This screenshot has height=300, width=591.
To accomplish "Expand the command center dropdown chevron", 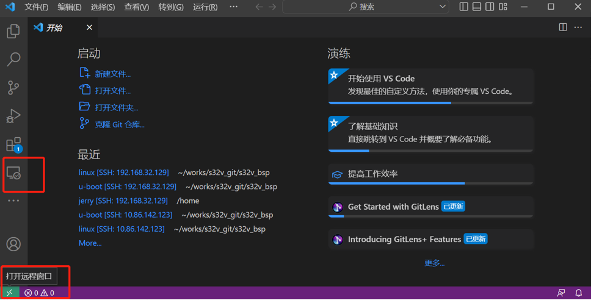I will click(443, 7).
